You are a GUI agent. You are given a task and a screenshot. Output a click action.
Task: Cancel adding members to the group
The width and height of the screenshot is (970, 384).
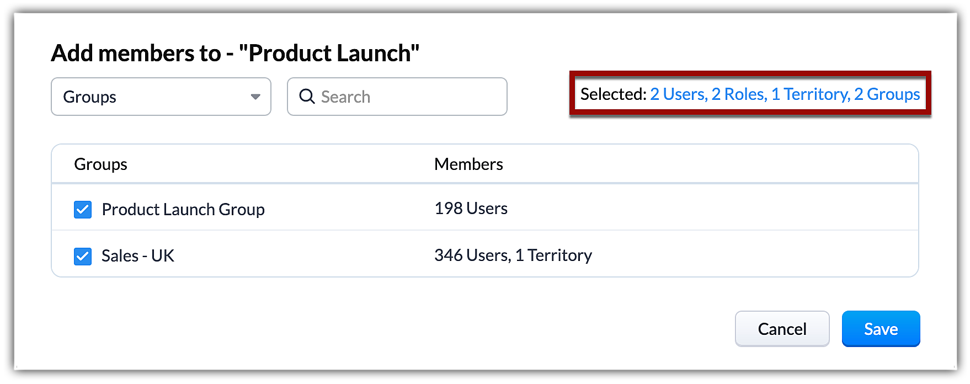[782, 329]
